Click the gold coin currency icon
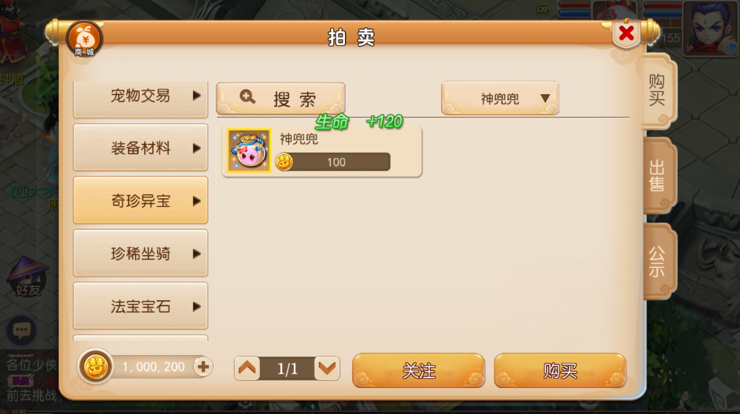The width and height of the screenshot is (740, 414). point(96,367)
